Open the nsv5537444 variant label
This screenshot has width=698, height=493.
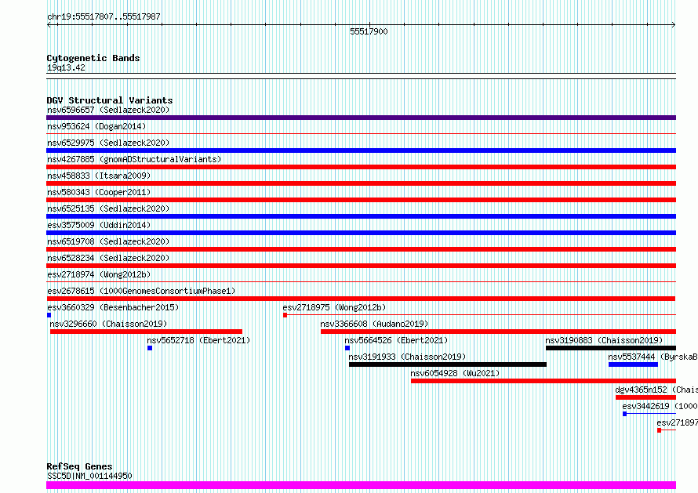click(653, 357)
